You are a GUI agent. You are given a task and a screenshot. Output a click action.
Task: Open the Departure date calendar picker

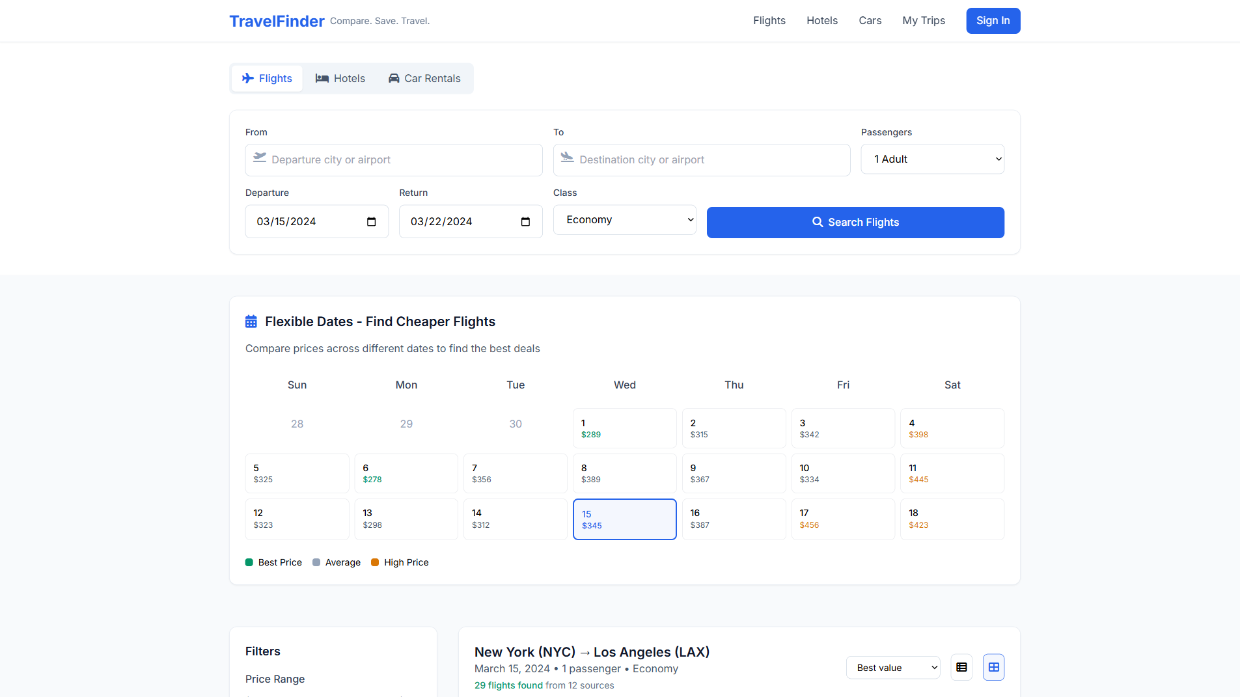coord(371,222)
